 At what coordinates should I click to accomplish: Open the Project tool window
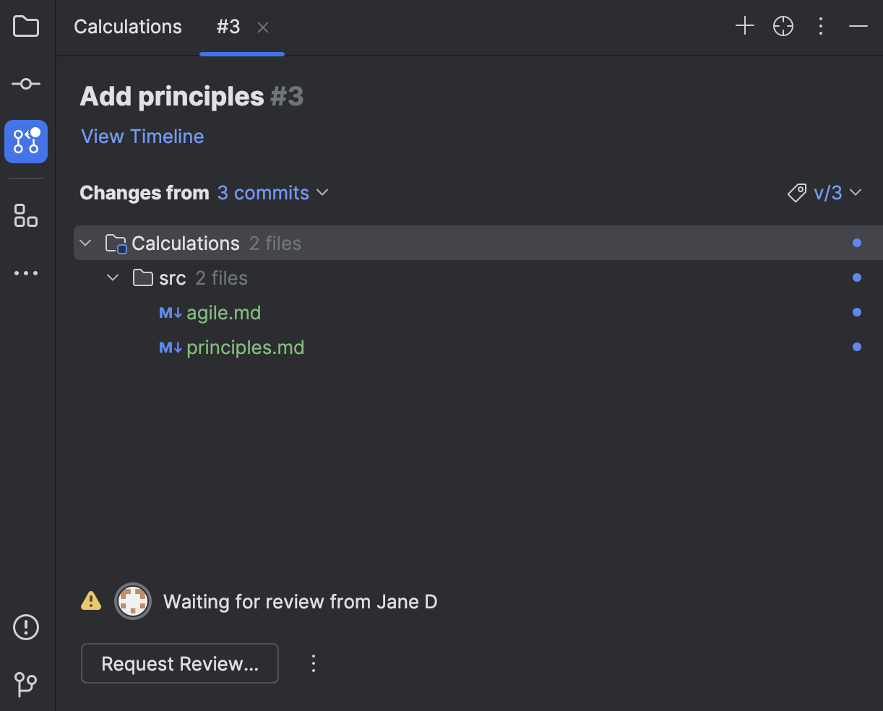tap(25, 26)
